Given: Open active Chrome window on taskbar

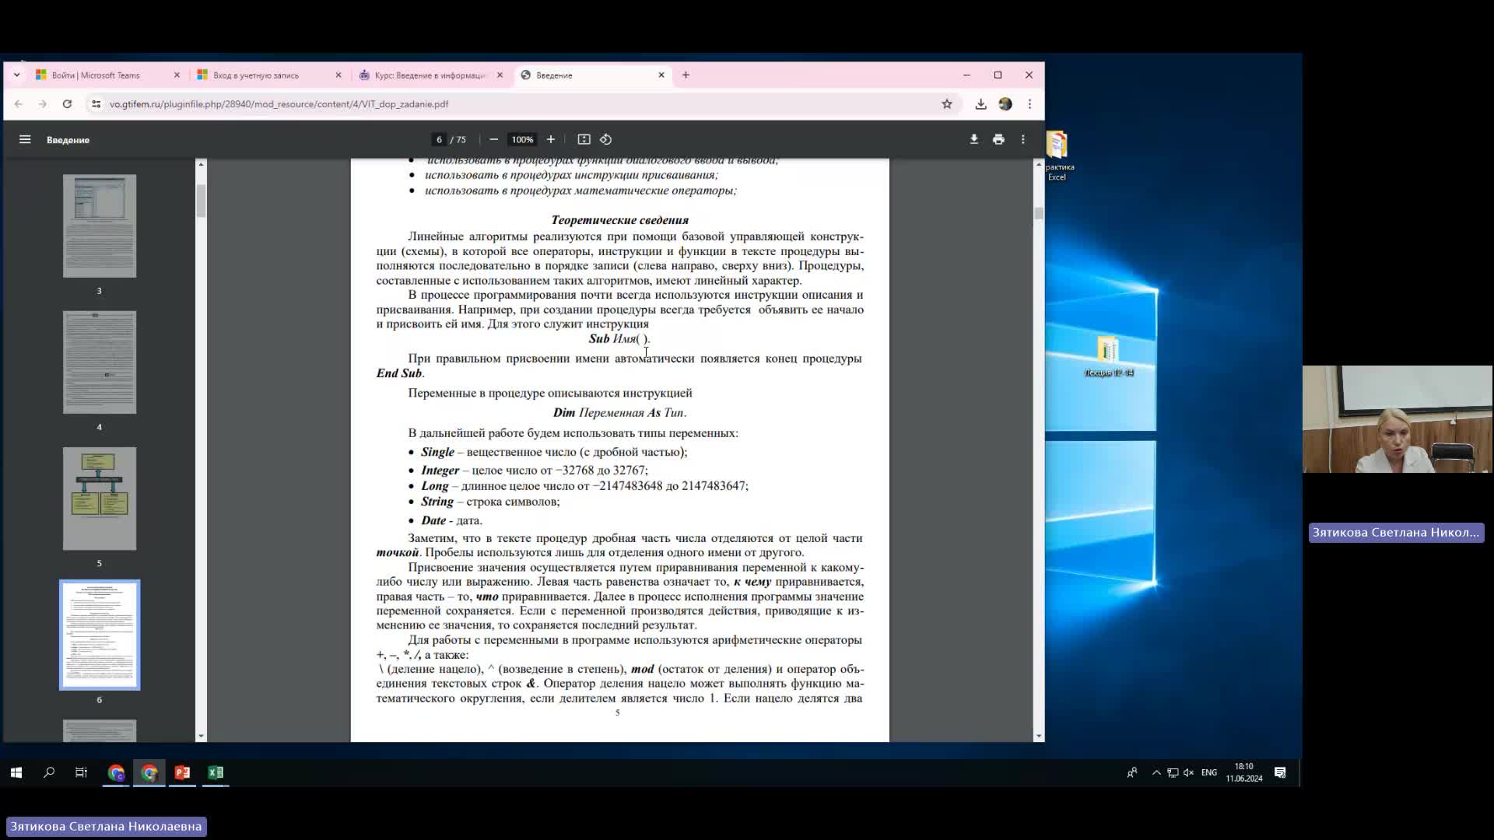Looking at the screenshot, I should (x=149, y=772).
